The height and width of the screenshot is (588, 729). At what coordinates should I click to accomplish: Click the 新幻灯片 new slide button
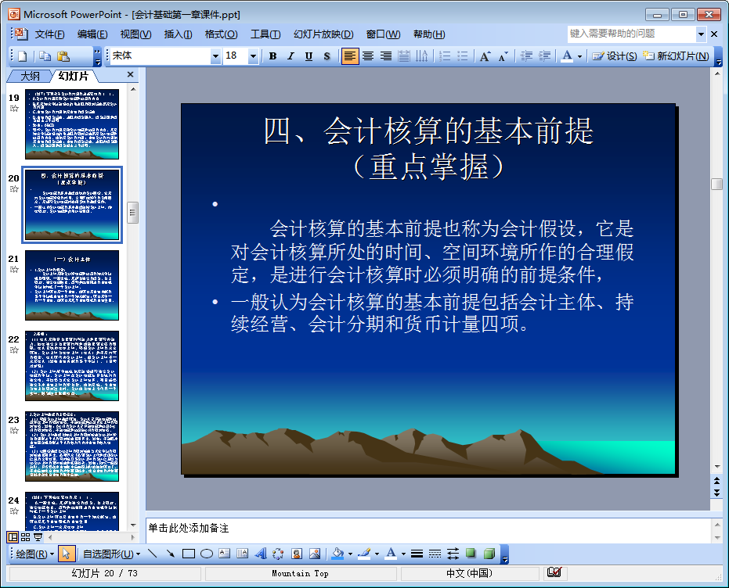pos(677,56)
